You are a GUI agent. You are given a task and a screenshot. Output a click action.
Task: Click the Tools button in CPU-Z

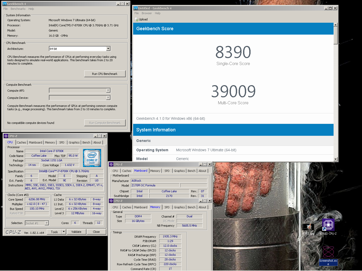pyautogui.click(x=54, y=232)
